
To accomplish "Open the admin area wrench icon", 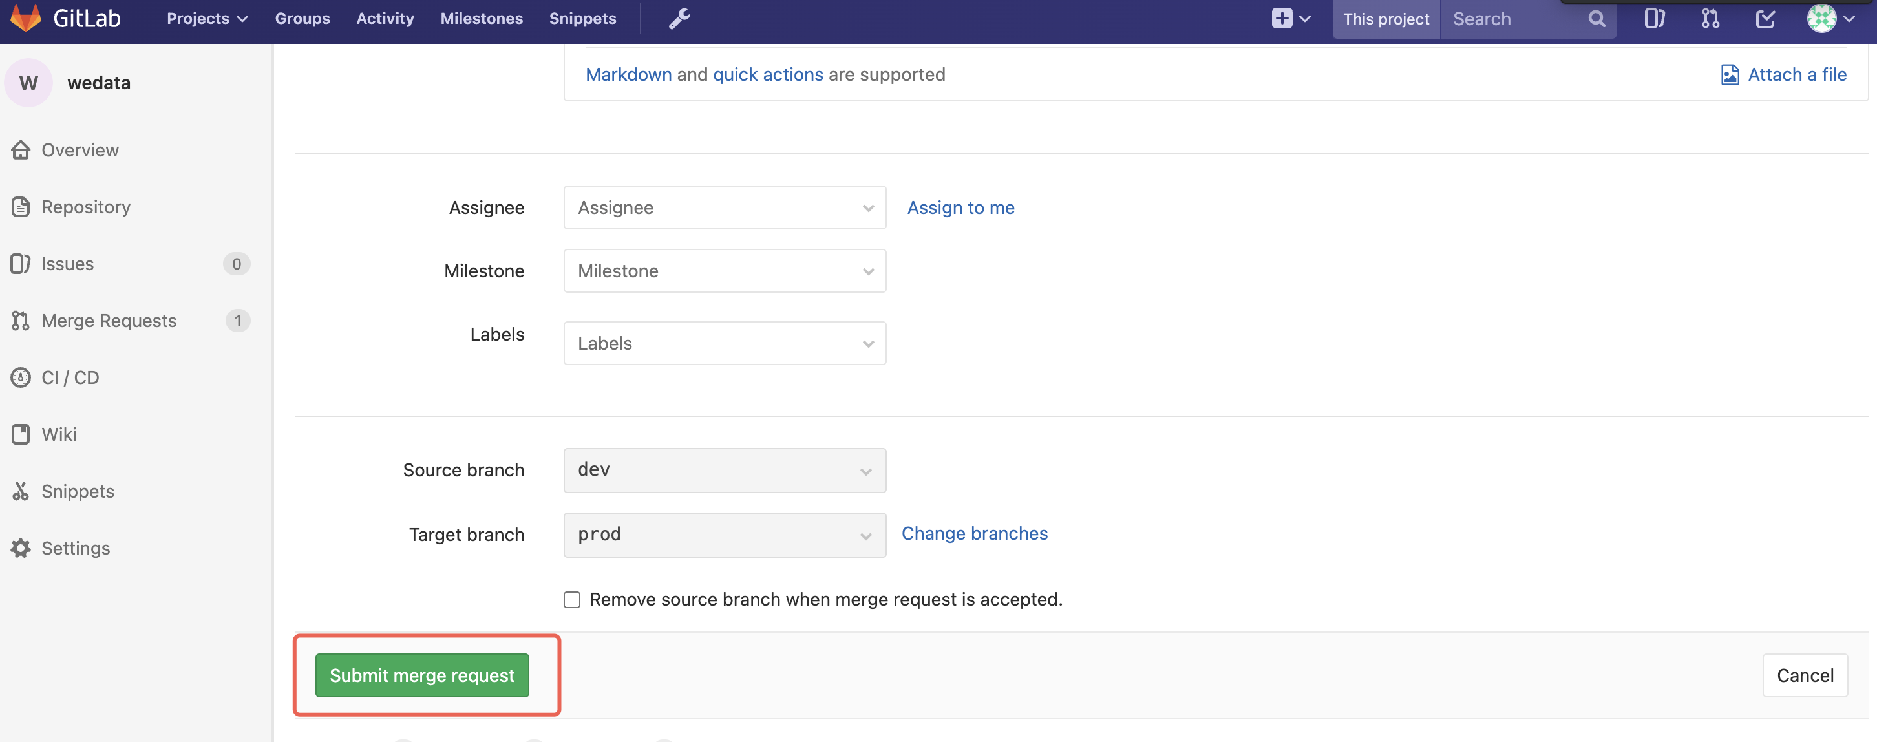I will pos(679,19).
